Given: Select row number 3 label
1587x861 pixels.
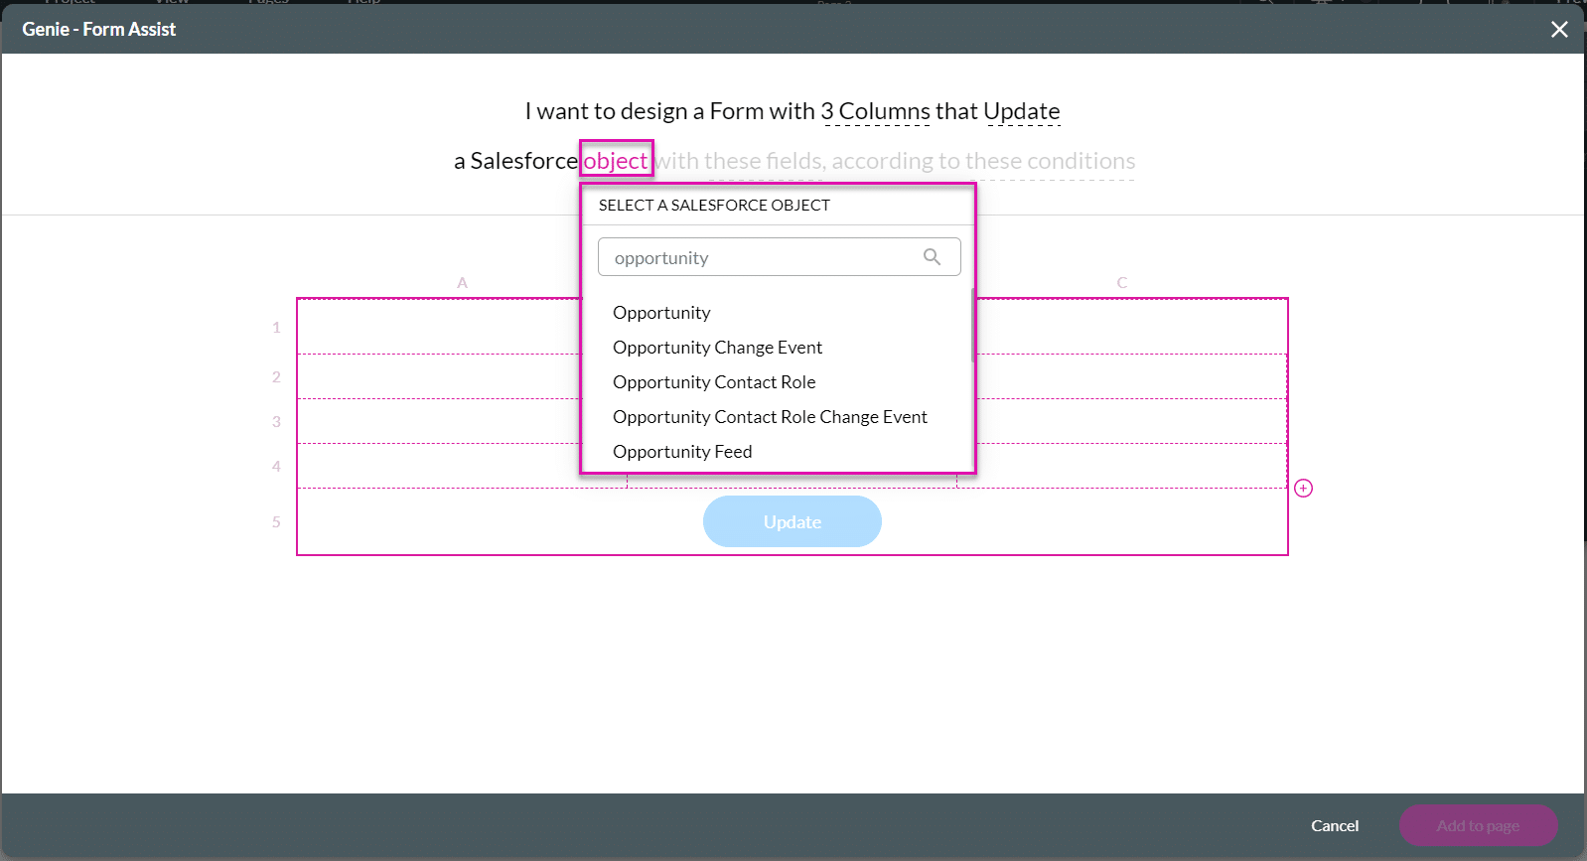Looking at the screenshot, I should pos(276,421).
